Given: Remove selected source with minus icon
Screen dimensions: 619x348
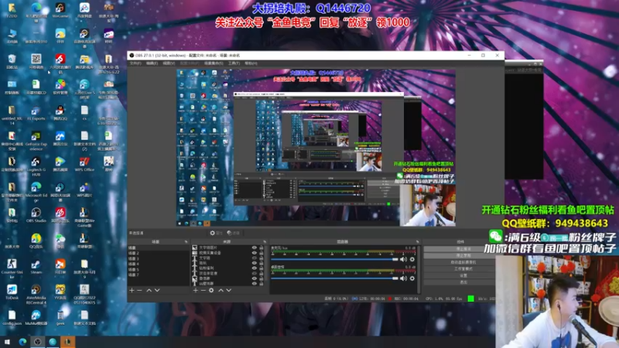Looking at the screenshot, I should click(203, 291).
